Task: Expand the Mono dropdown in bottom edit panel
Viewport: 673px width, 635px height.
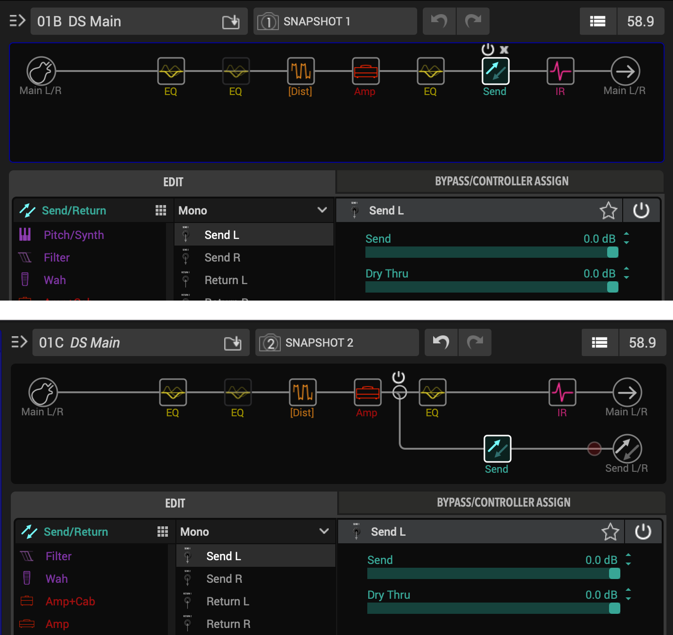Action: click(x=256, y=532)
